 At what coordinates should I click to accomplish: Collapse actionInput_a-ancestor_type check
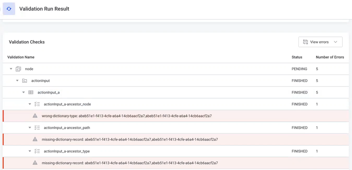(x=30, y=151)
